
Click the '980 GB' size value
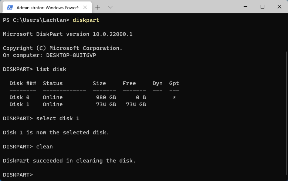pos(106,97)
